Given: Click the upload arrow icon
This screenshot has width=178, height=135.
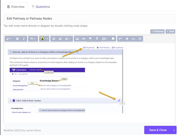Looking at the screenshot, I should 97,39.
